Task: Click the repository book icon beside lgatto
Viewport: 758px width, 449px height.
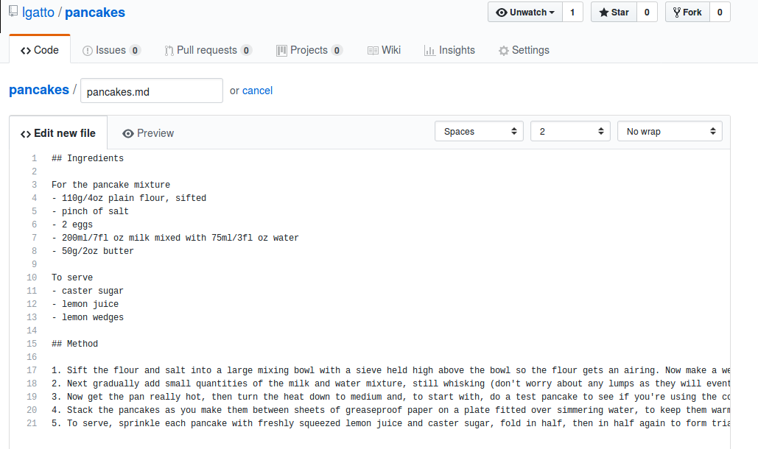Action: pyautogui.click(x=13, y=13)
